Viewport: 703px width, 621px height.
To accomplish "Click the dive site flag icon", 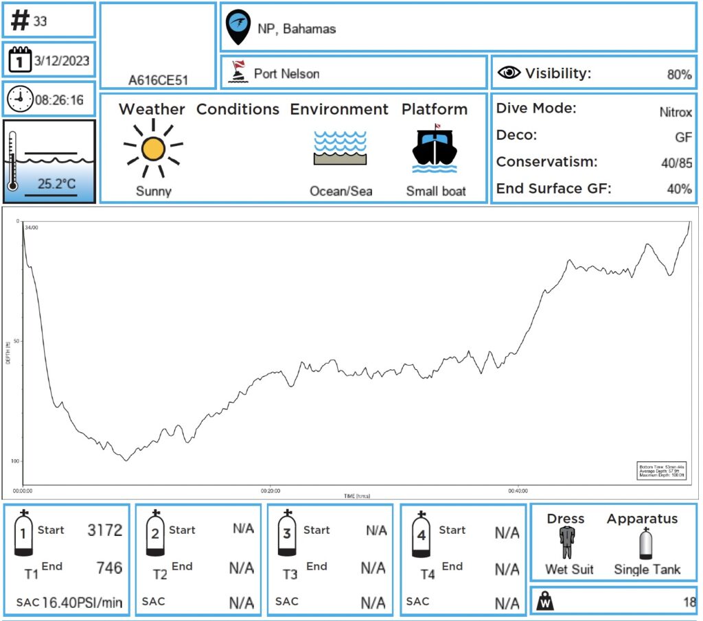I will coord(238,73).
